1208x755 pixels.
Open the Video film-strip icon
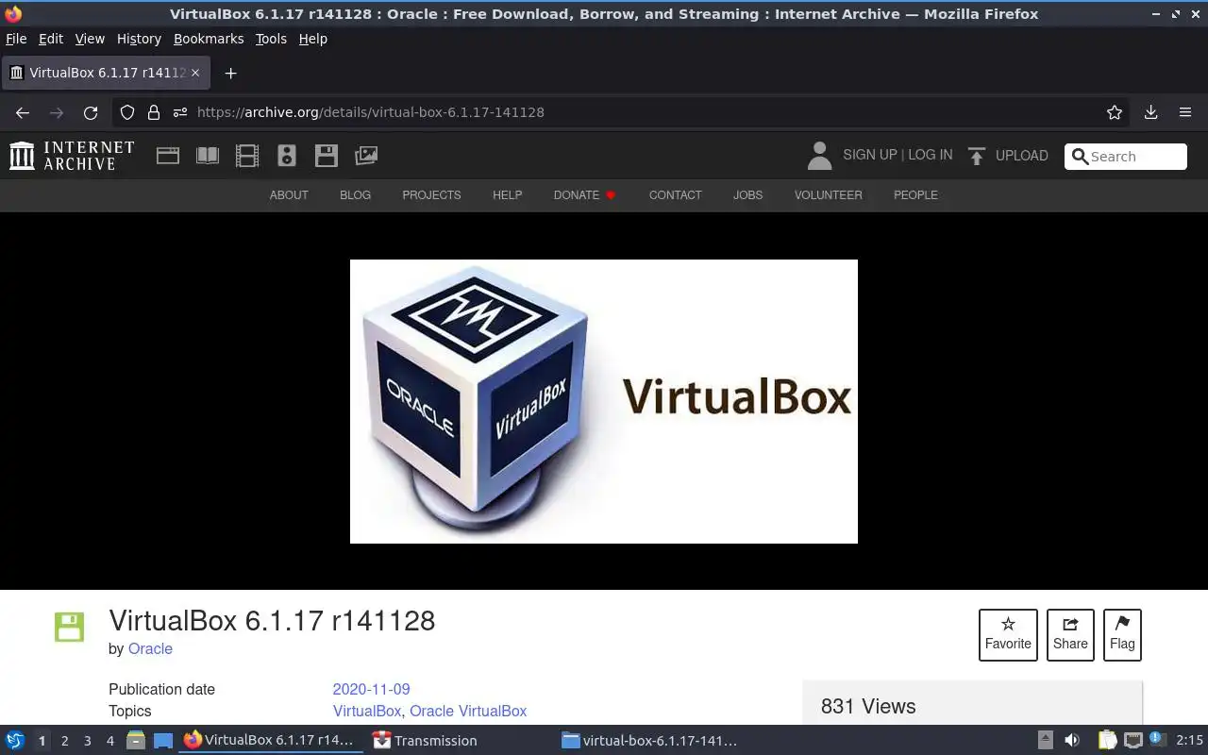247,156
